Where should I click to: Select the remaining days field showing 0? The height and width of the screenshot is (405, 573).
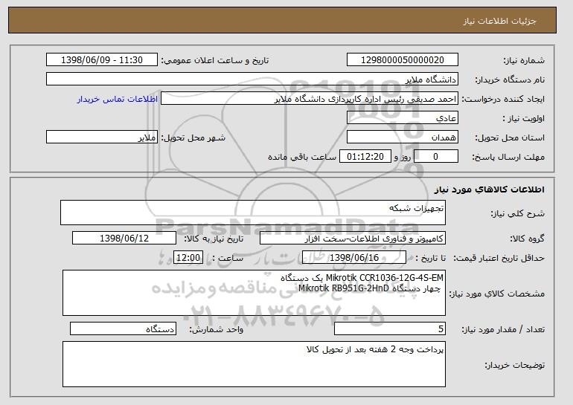(x=435, y=157)
